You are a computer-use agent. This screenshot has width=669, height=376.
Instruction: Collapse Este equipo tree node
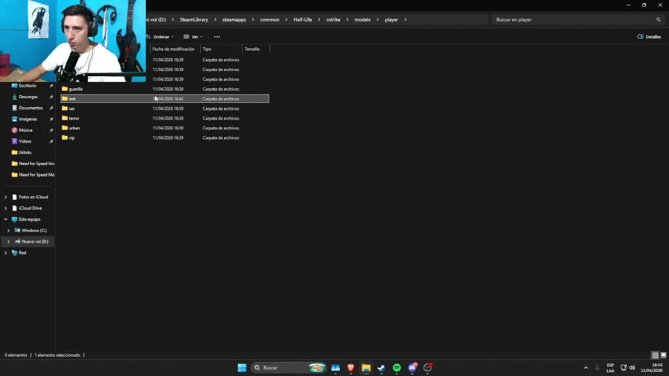6,219
